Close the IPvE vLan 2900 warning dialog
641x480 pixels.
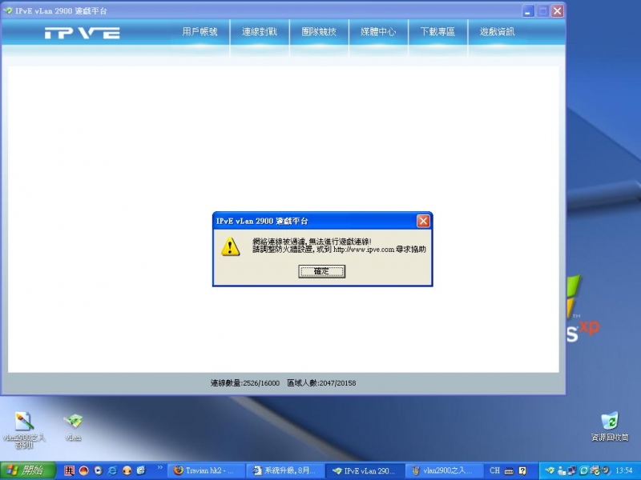coord(423,221)
